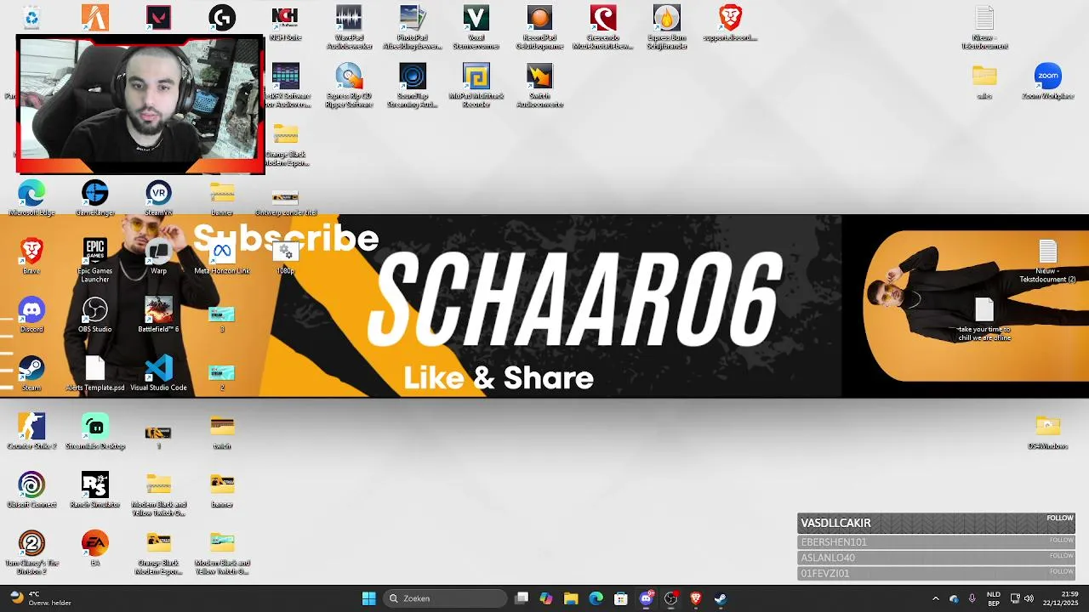This screenshot has height=612, width=1089.
Task: Launch Discord from the desktop
Action: tap(31, 314)
